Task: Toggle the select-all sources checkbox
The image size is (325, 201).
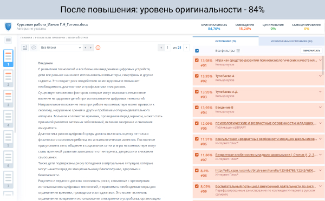Action: (197, 51)
